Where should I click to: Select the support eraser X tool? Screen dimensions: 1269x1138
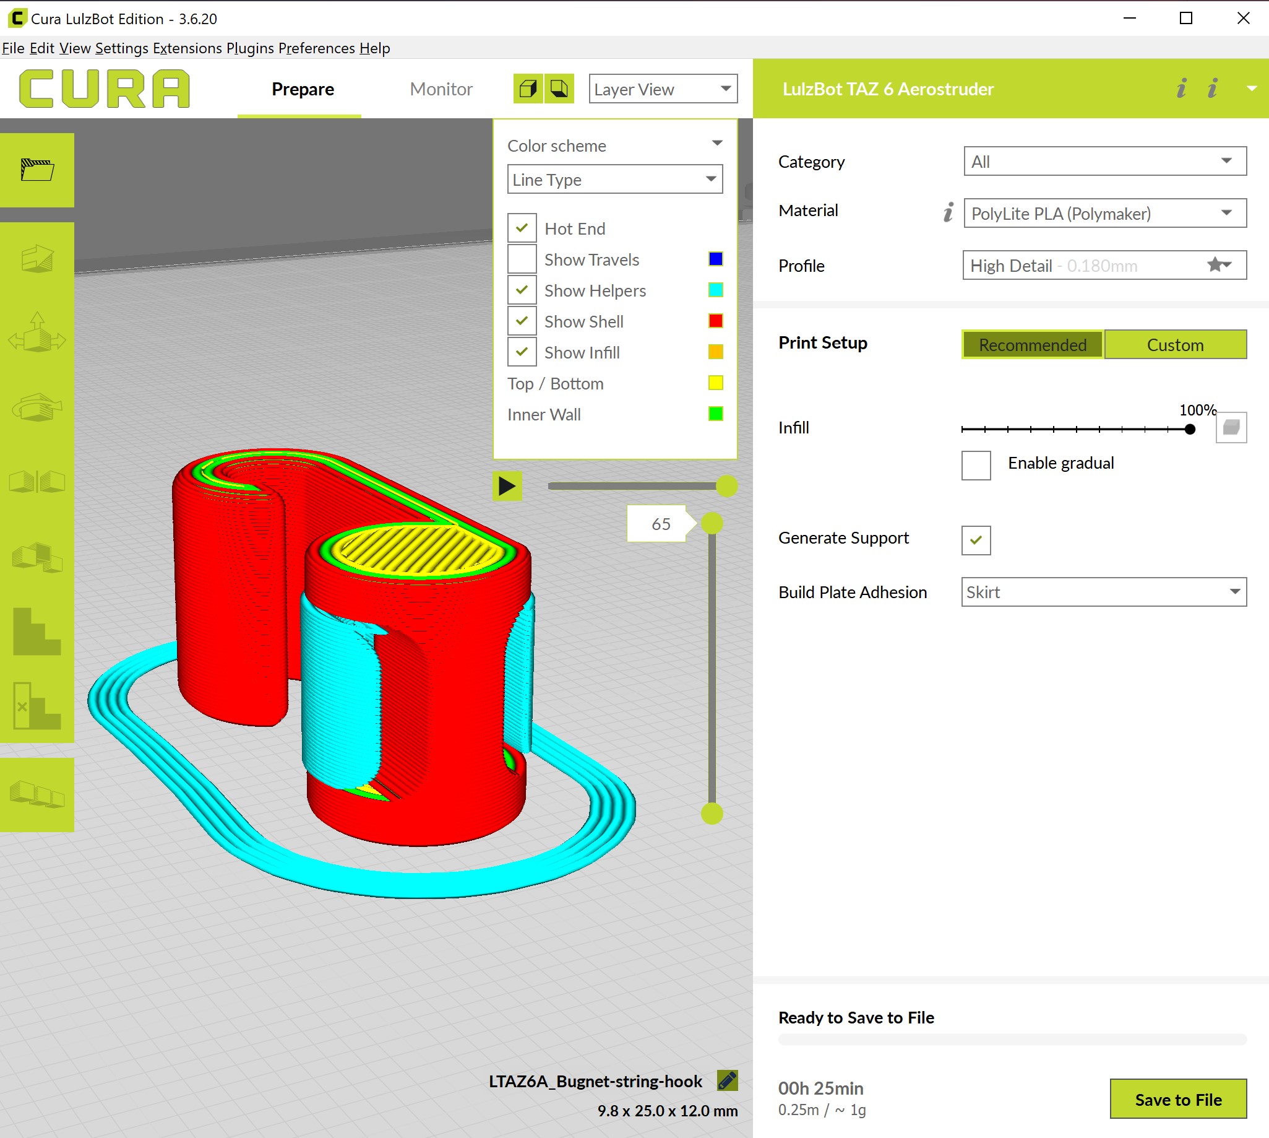(37, 706)
